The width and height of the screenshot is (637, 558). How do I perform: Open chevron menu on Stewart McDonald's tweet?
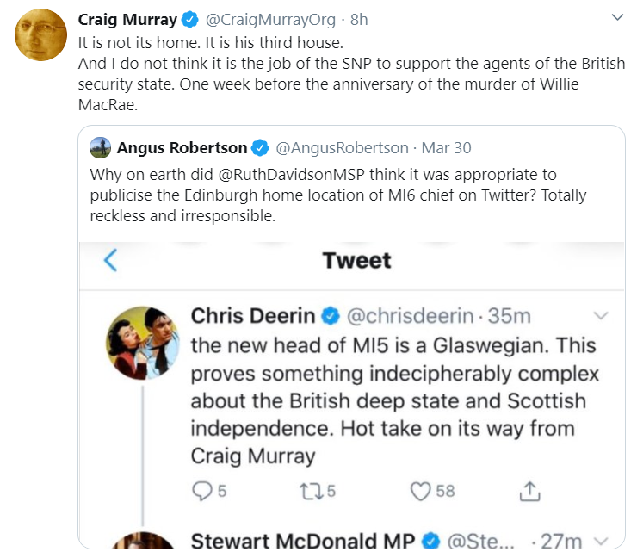(601, 541)
